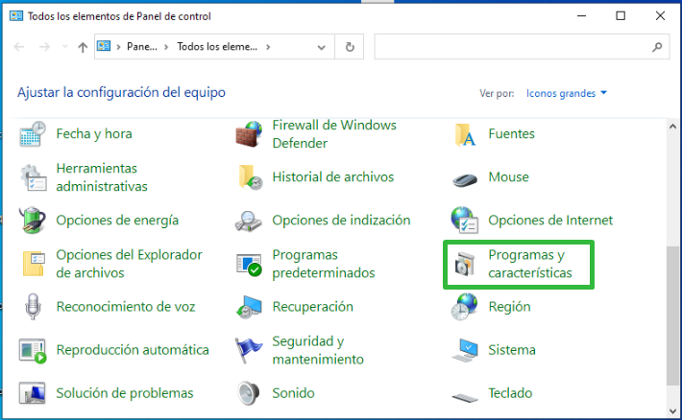
Task: Click the Programas y características box icon
Action: (x=465, y=265)
